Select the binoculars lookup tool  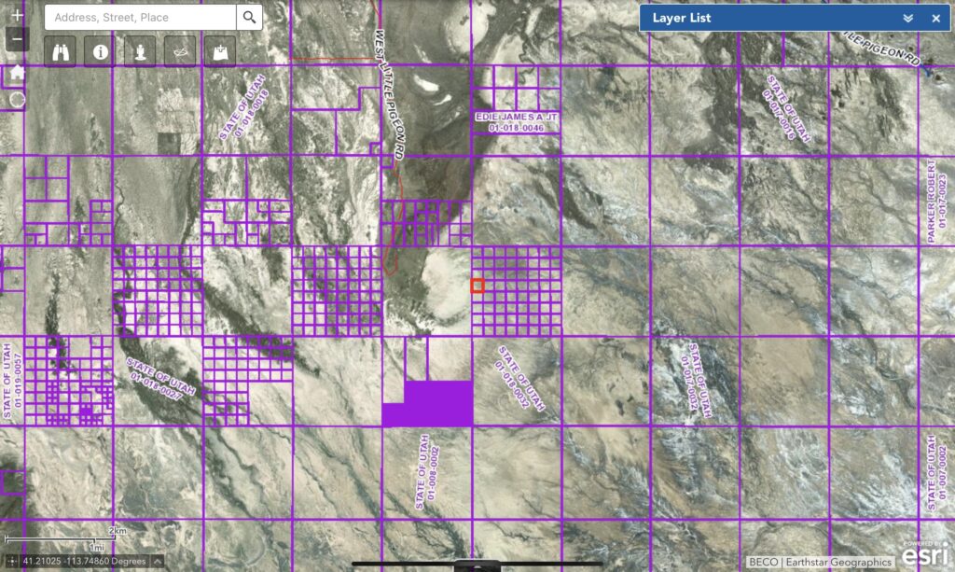[x=60, y=50]
